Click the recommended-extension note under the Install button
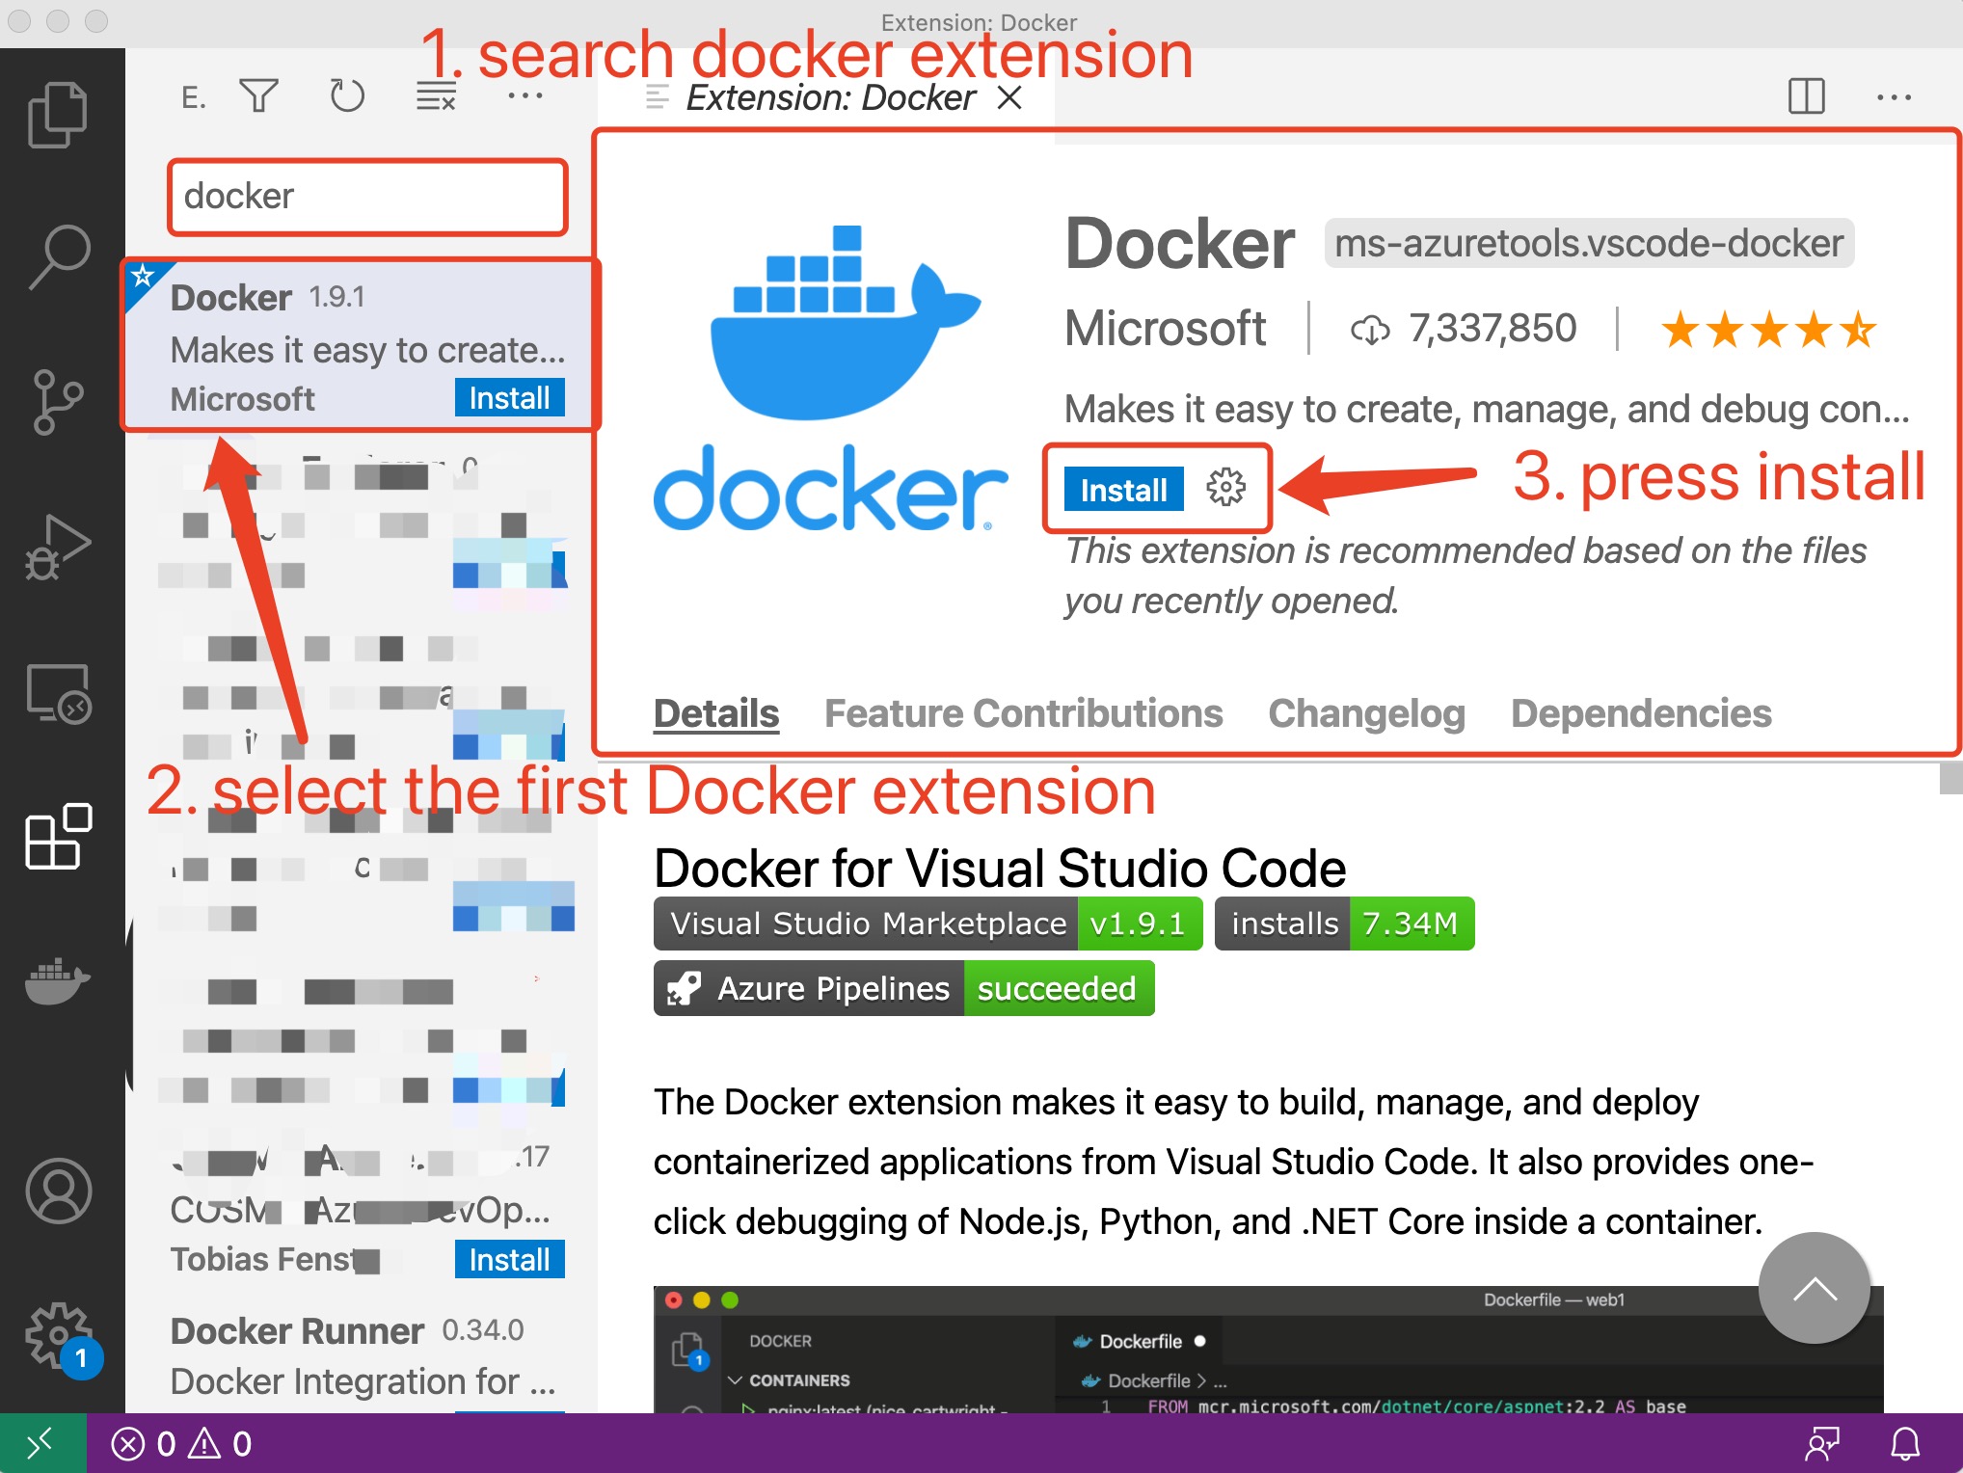This screenshot has height=1473, width=1963. 1466,576
